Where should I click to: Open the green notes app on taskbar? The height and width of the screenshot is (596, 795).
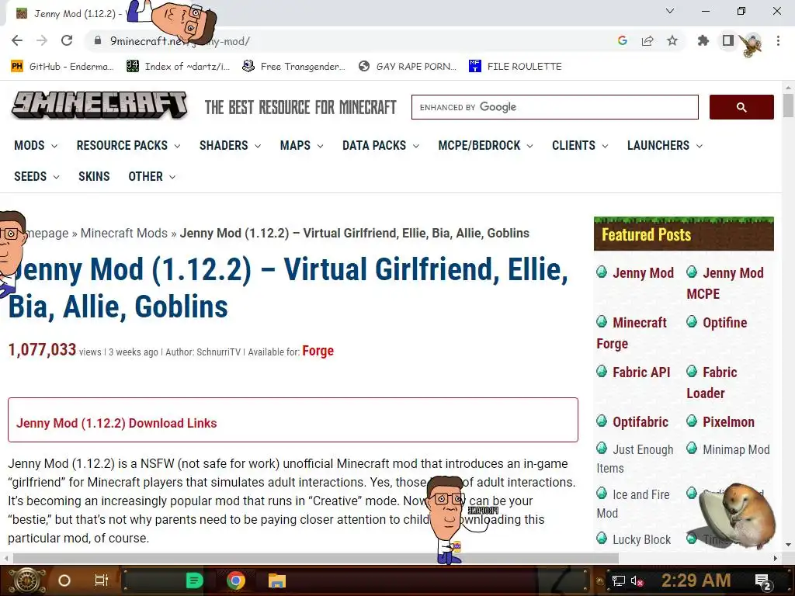point(194,580)
